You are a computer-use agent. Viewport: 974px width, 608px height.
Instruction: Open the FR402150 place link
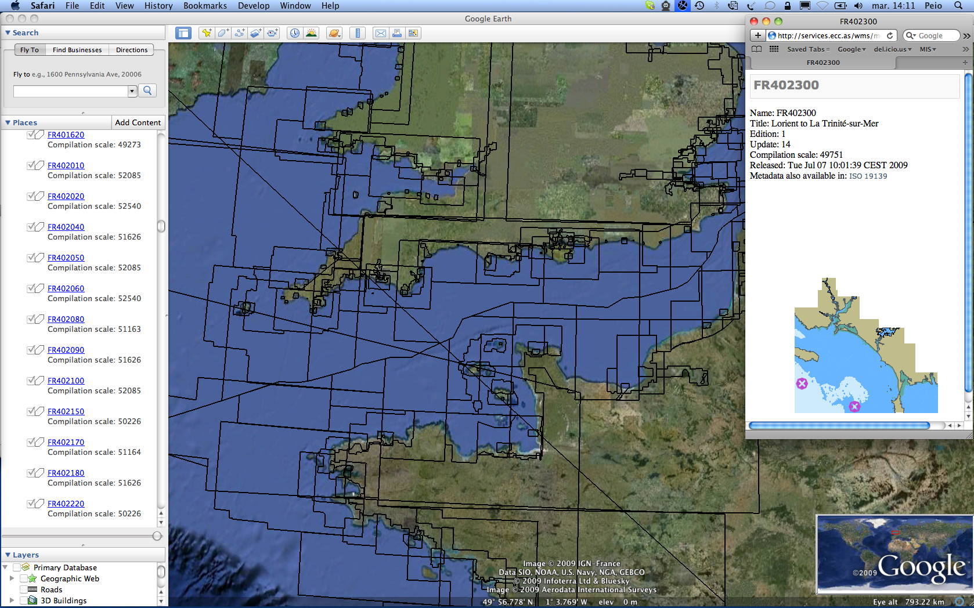pyautogui.click(x=66, y=411)
